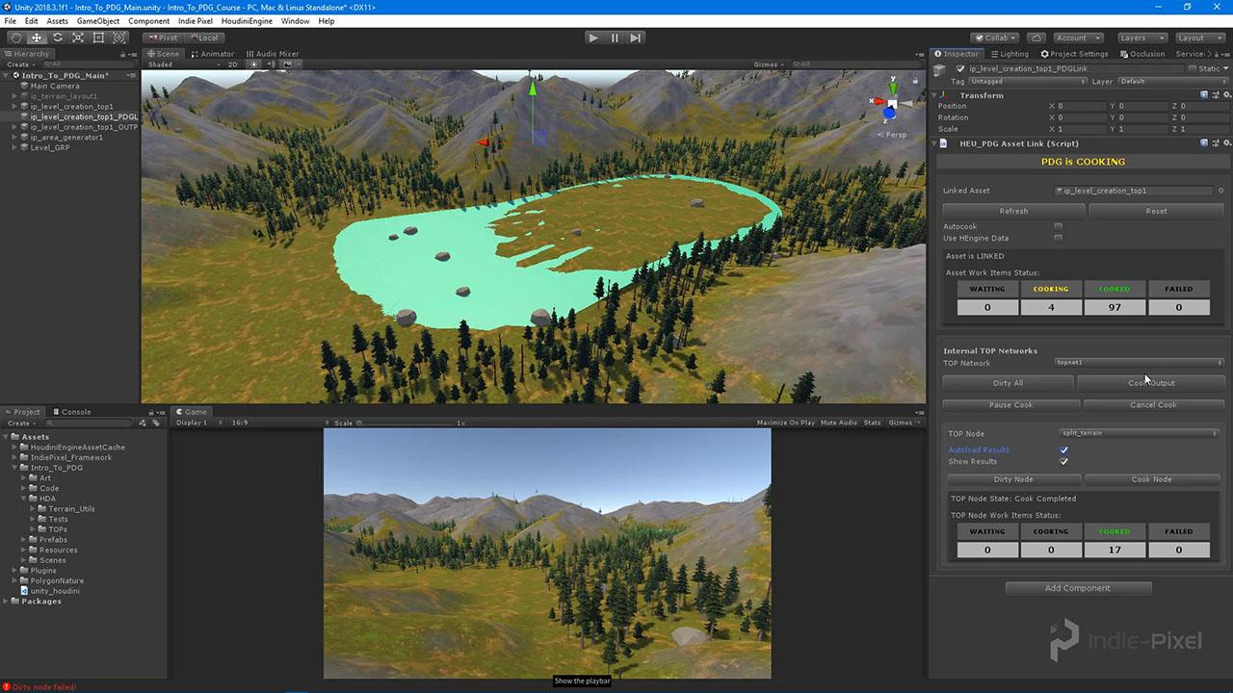Switch to the Animator tab
The width and height of the screenshot is (1233, 693).
click(213, 54)
